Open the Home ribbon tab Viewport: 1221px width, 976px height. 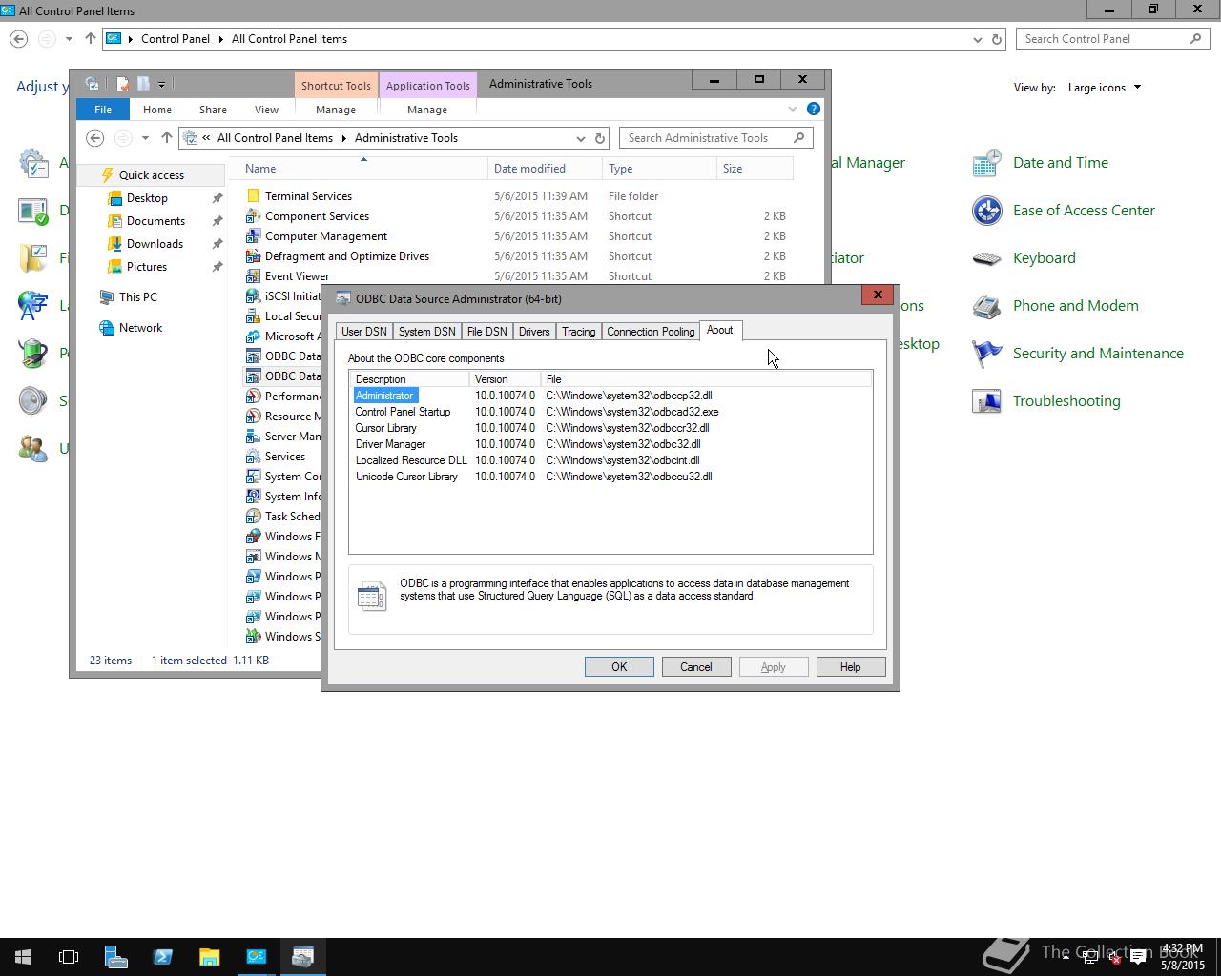(x=157, y=110)
